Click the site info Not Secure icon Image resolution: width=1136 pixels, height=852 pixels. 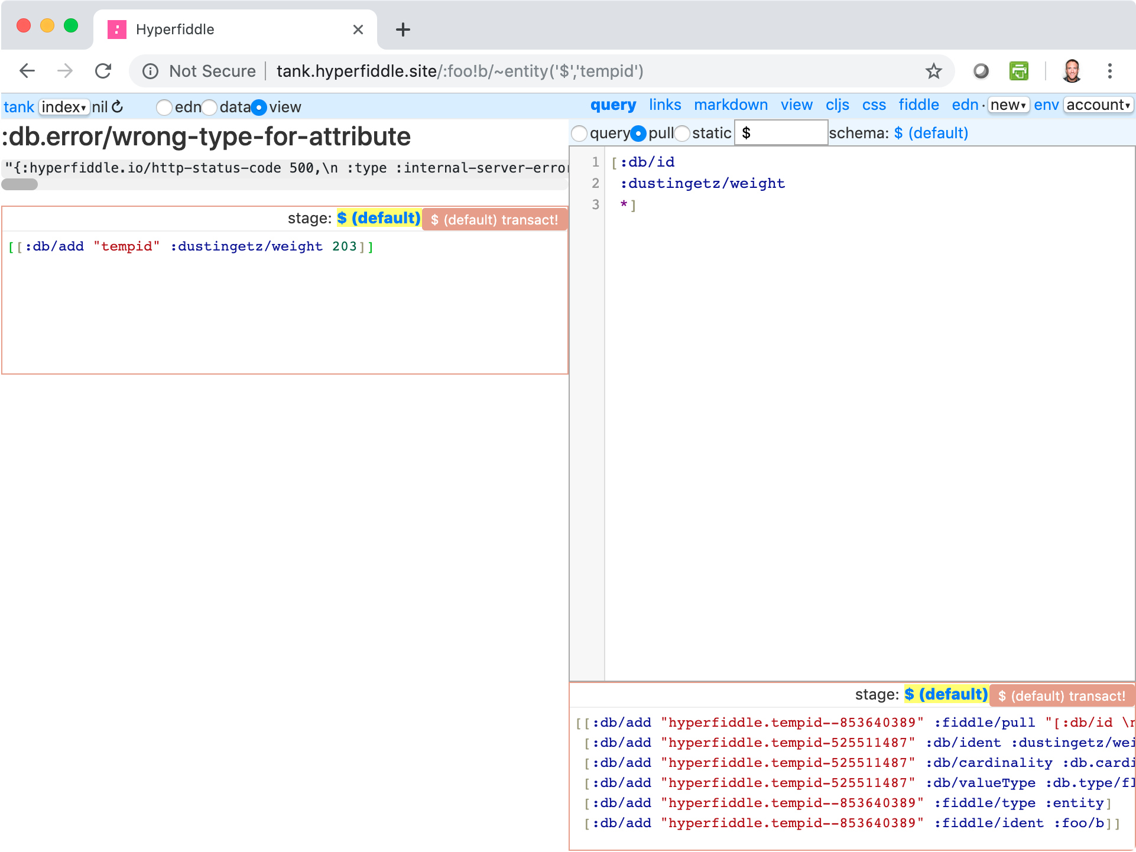click(x=151, y=71)
